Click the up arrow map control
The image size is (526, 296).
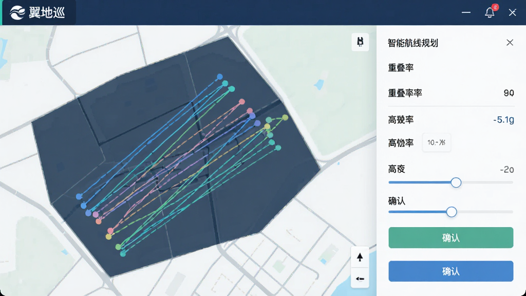pos(360,257)
